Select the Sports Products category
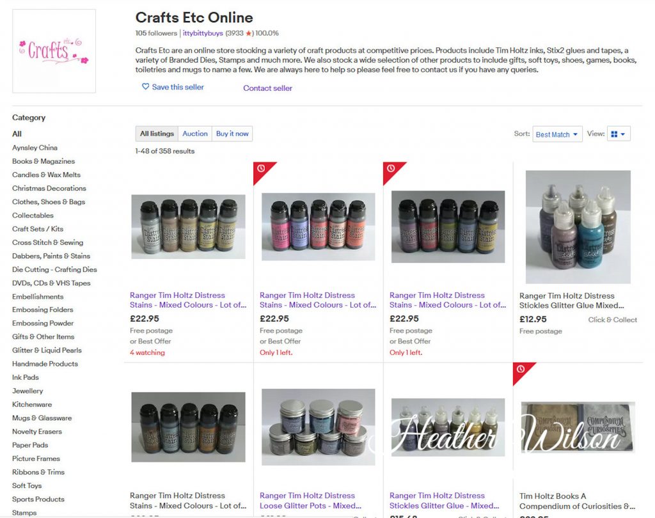Screen dimensions: 655x518 [38, 499]
